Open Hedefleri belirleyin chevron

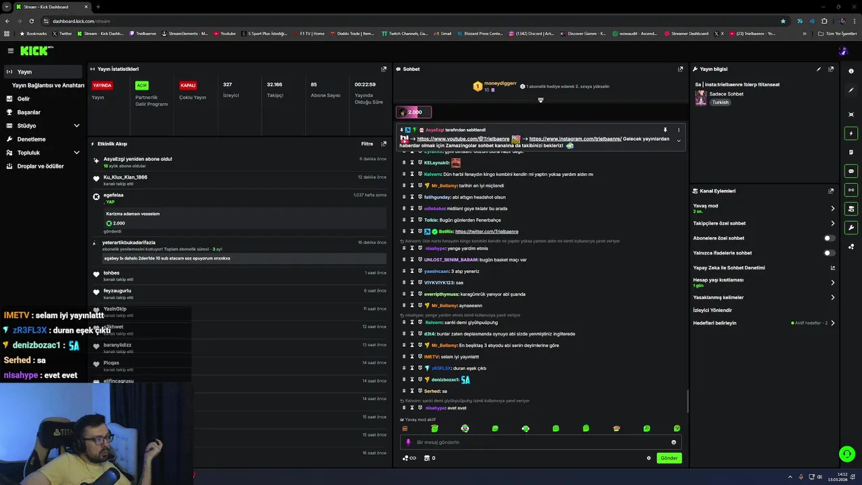(x=832, y=323)
